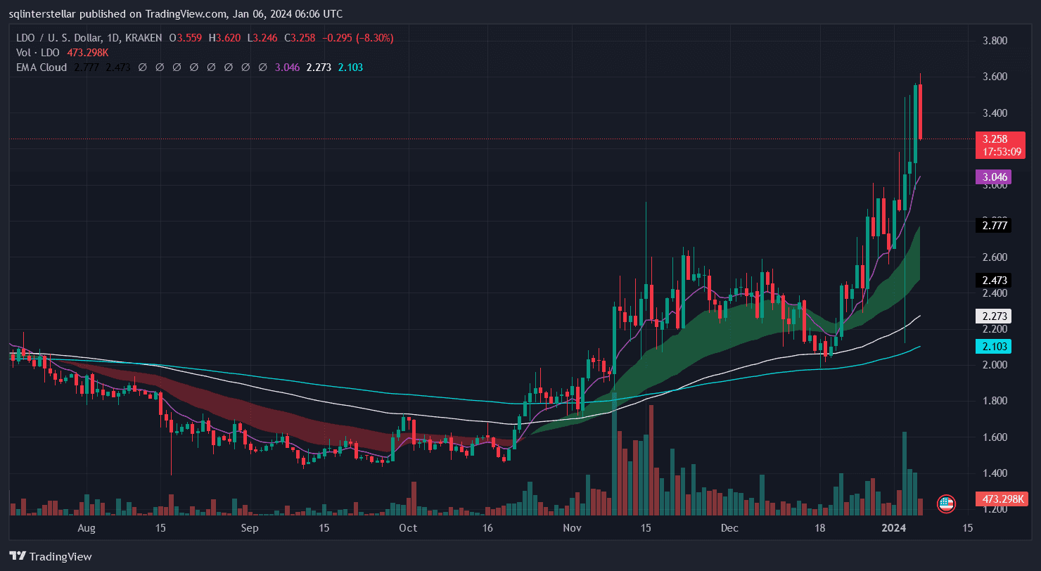Viewport: 1041px width, 571px height.
Task: Click the 2.777 EMA cloud axis label
Action: 993,225
